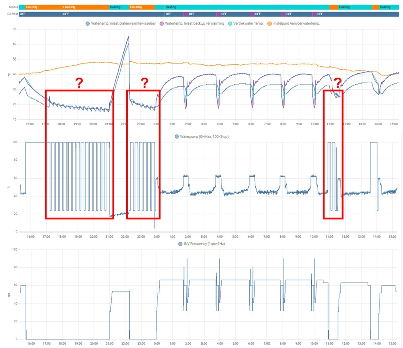Click the INV Frequency (1rps=1Hz) legend text

(x=205, y=244)
